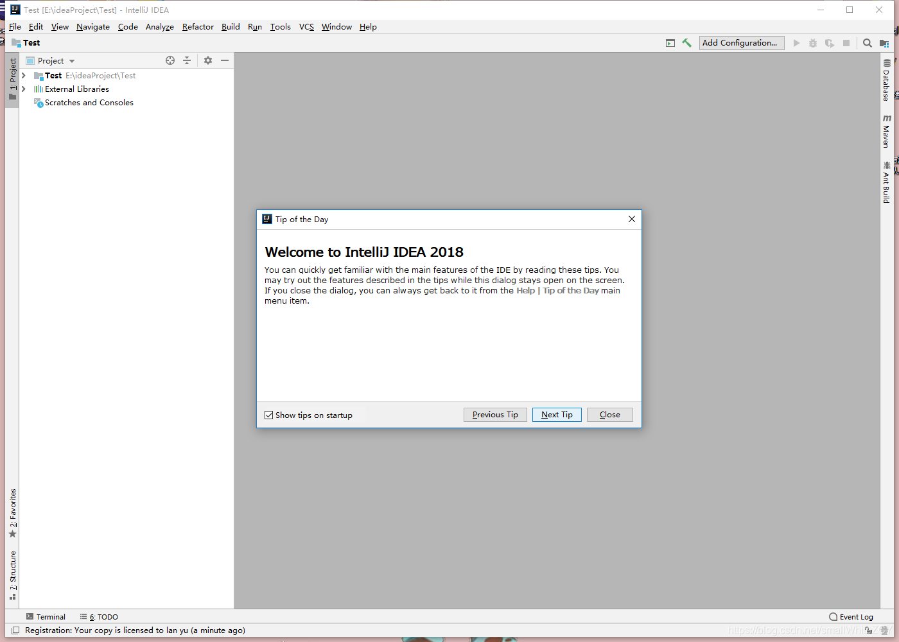Click the Select Run/Debug target icon left of hammer
The image size is (899, 642).
click(670, 43)
